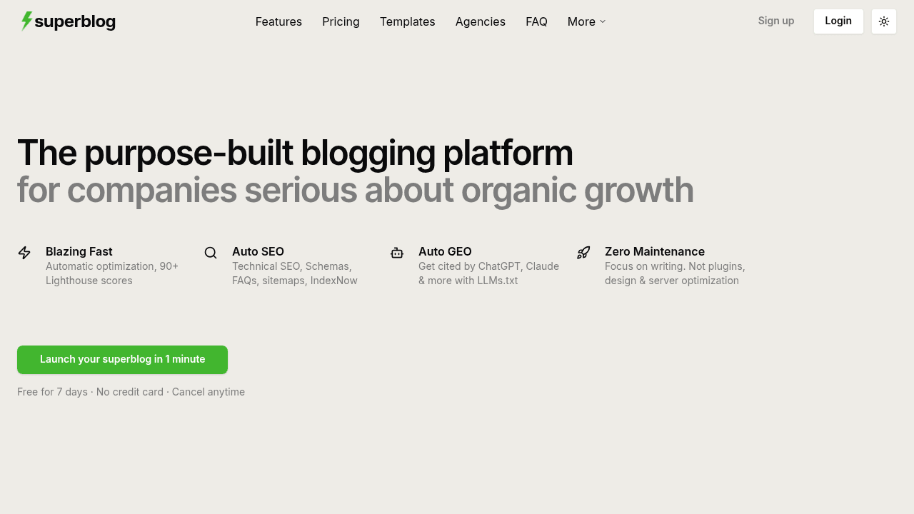The width and height of the screenshot is (914, 514).
Task: Visit the Agencies page
Action: (x=480, y=21)
